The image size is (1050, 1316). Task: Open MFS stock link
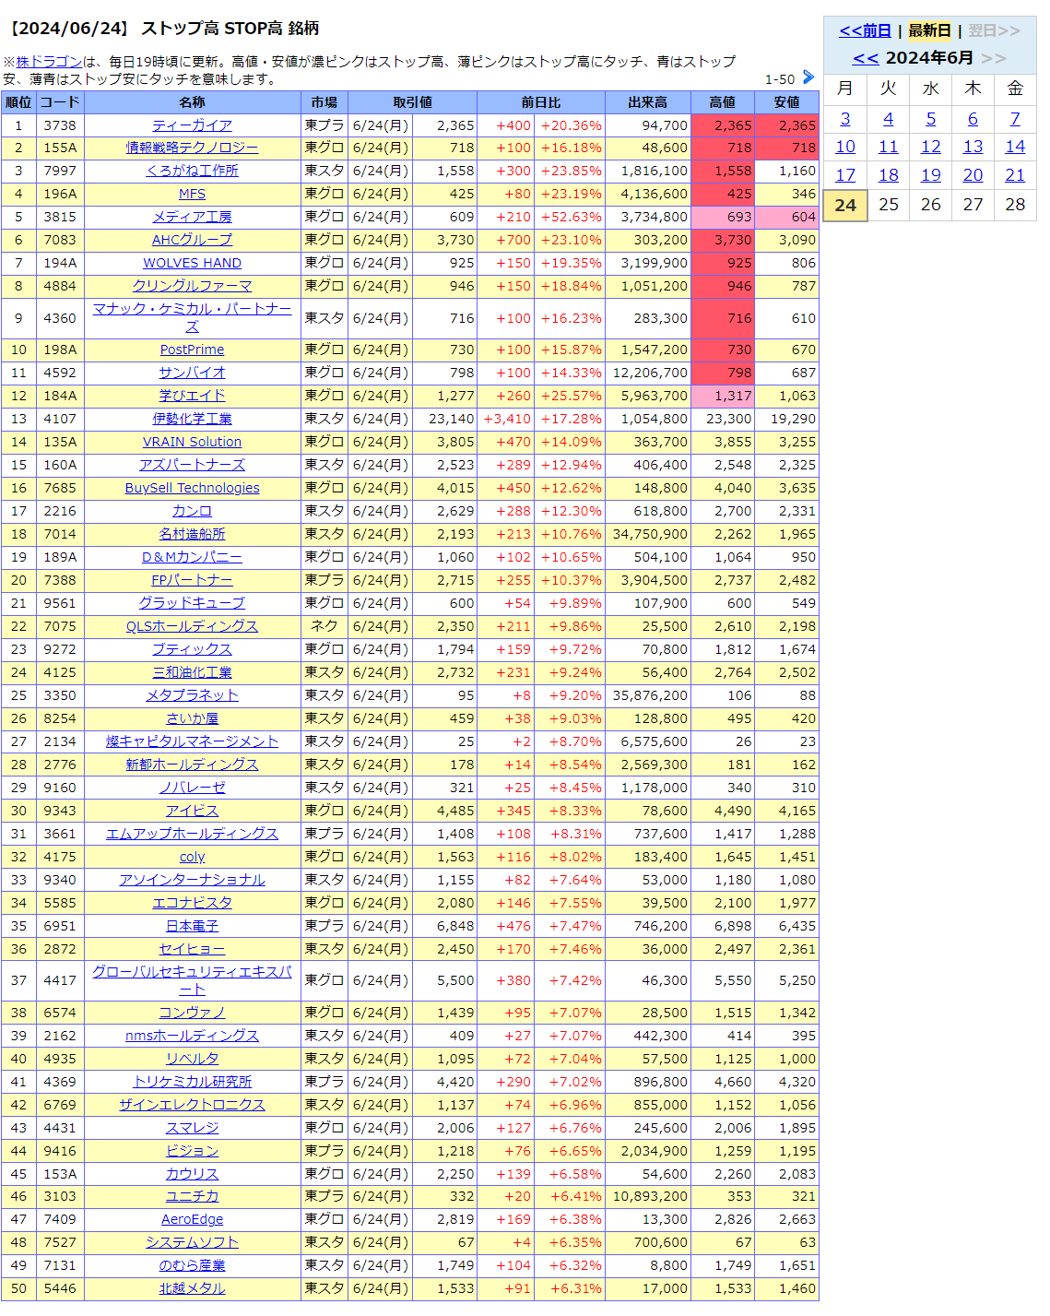[x=192, y=194]
